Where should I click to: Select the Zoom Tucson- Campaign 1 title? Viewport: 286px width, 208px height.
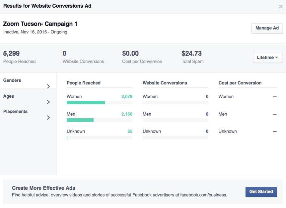pos(40,24)
